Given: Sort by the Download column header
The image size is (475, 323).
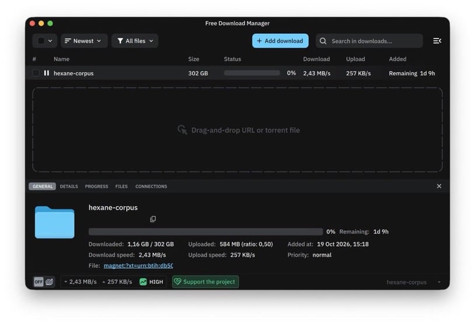Looking at the screenshot, I should 316,59.
